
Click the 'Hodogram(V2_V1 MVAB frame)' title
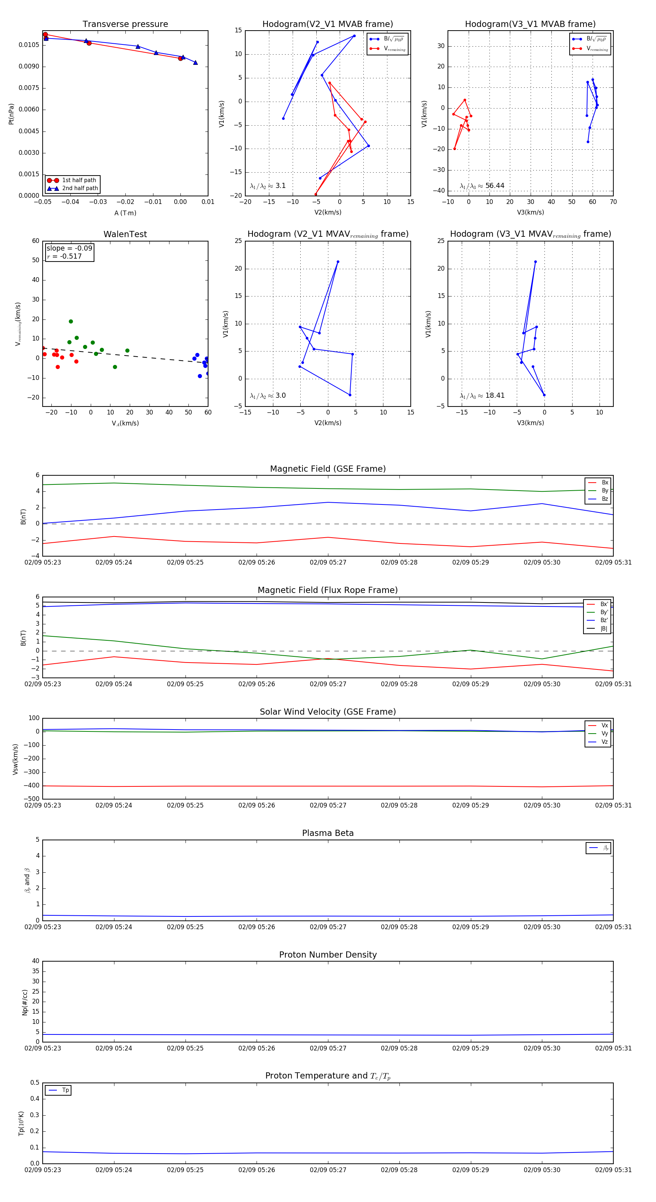tap(327, 24)
